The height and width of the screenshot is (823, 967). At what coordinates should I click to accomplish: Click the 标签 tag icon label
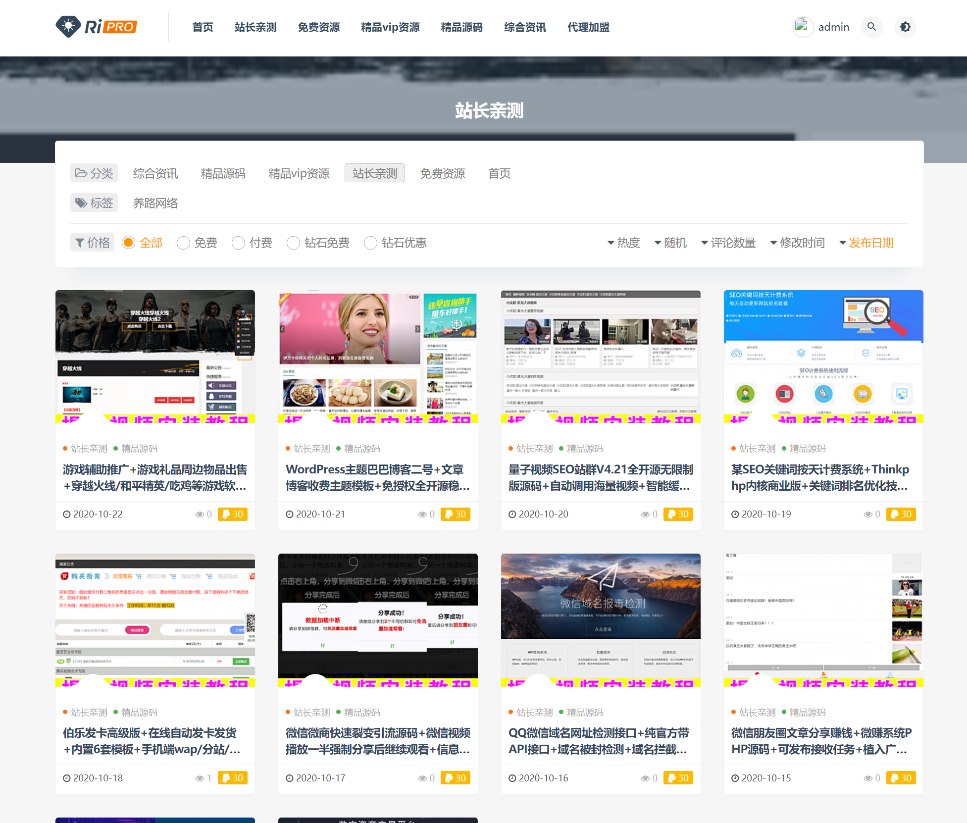94,203
